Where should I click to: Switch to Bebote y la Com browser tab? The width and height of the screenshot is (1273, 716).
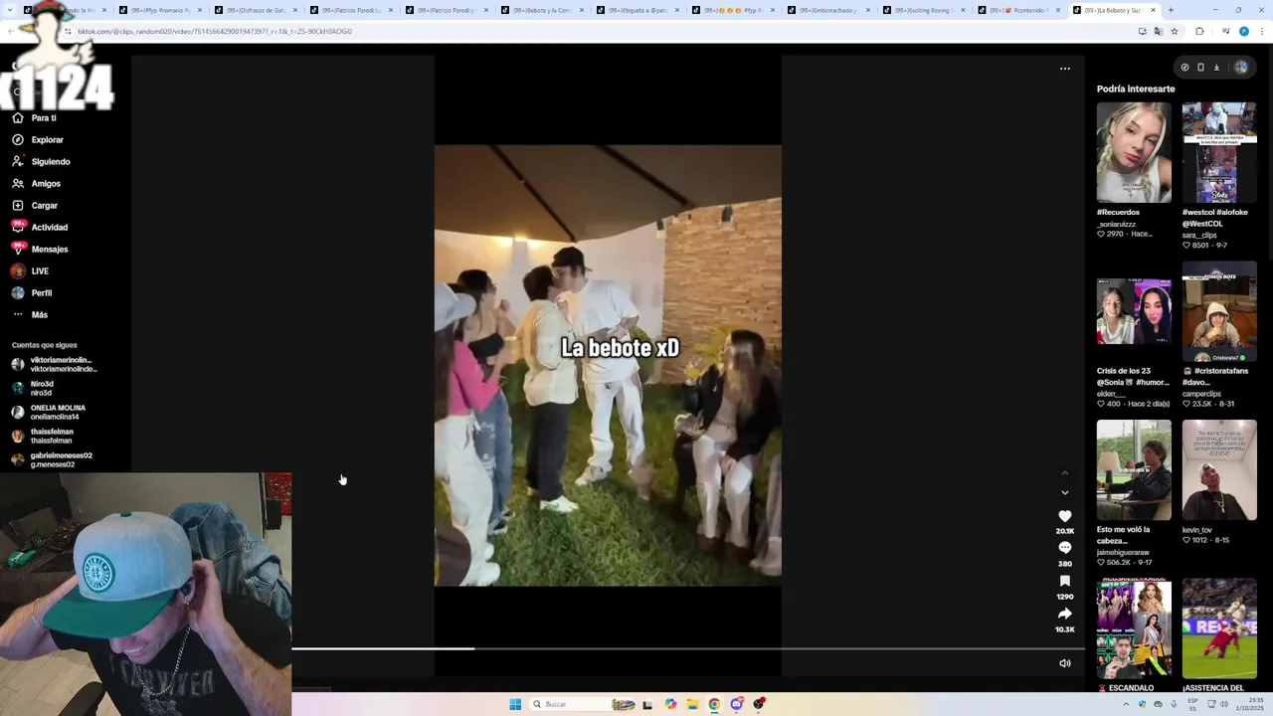point(542,10)
